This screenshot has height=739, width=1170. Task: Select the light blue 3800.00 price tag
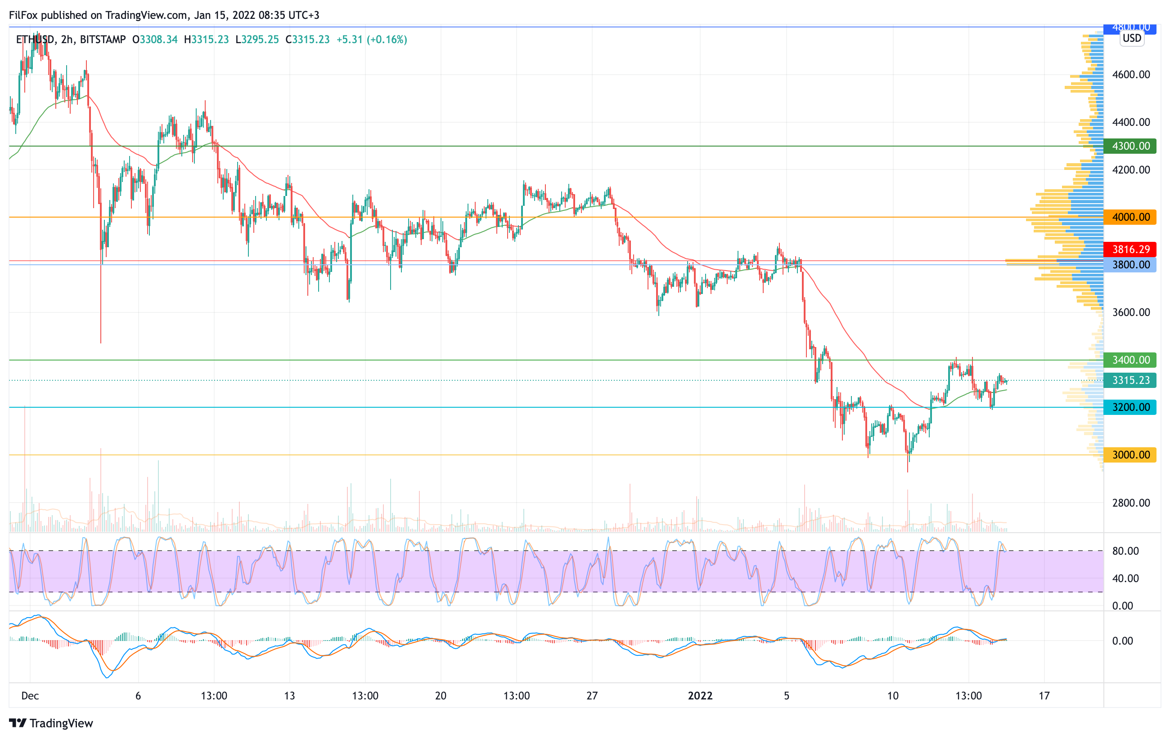[x=1129, y=265]
